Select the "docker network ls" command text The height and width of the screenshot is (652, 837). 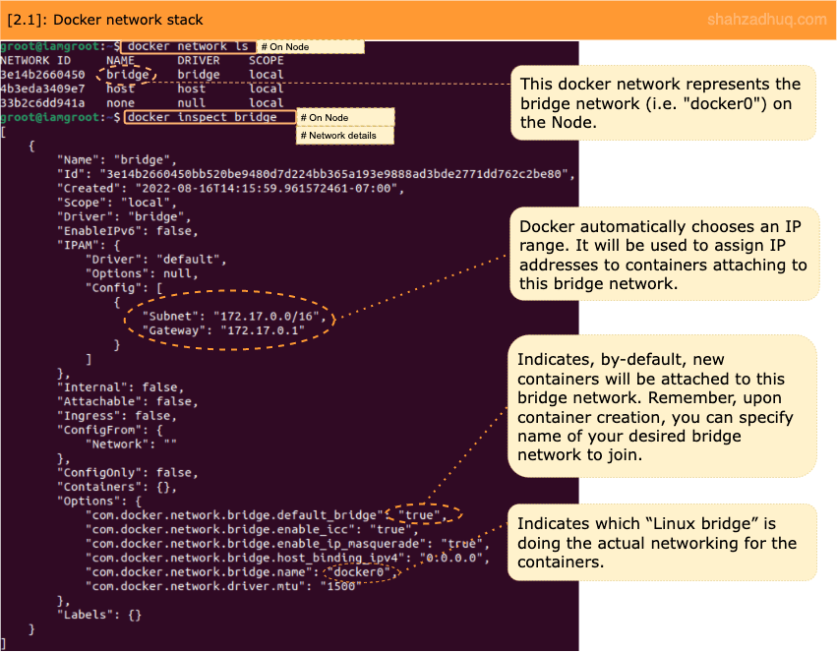coord(187,46)
